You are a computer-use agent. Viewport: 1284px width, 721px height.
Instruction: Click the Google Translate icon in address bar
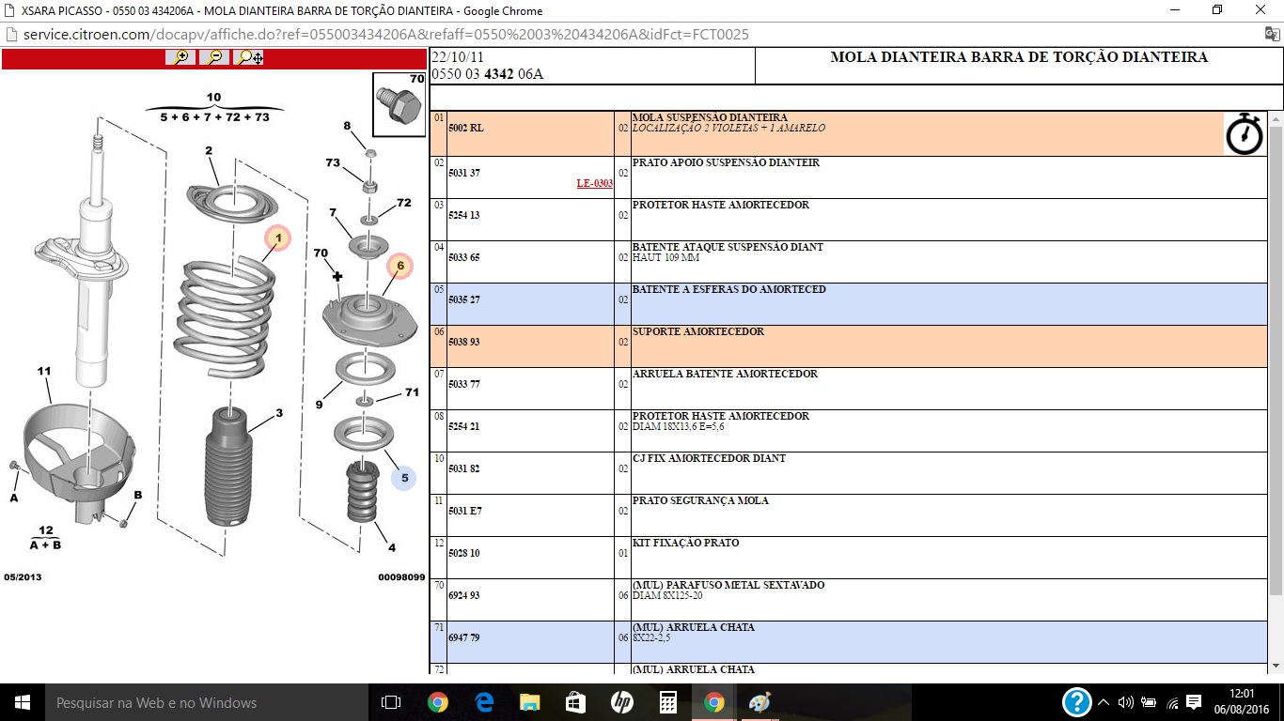1272,34
